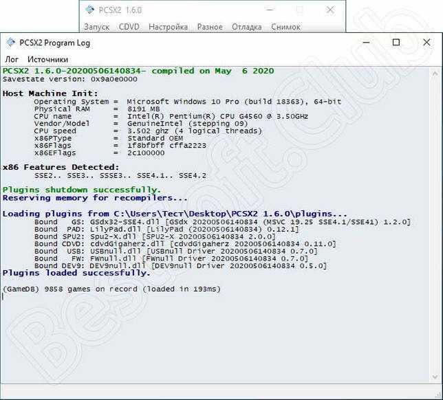Click the 'Bound CDVD: cdvdGigaherz.dll' line
The height and width of the screenshot is (400, 443).
pyautogui.click(x=185, y=244)
